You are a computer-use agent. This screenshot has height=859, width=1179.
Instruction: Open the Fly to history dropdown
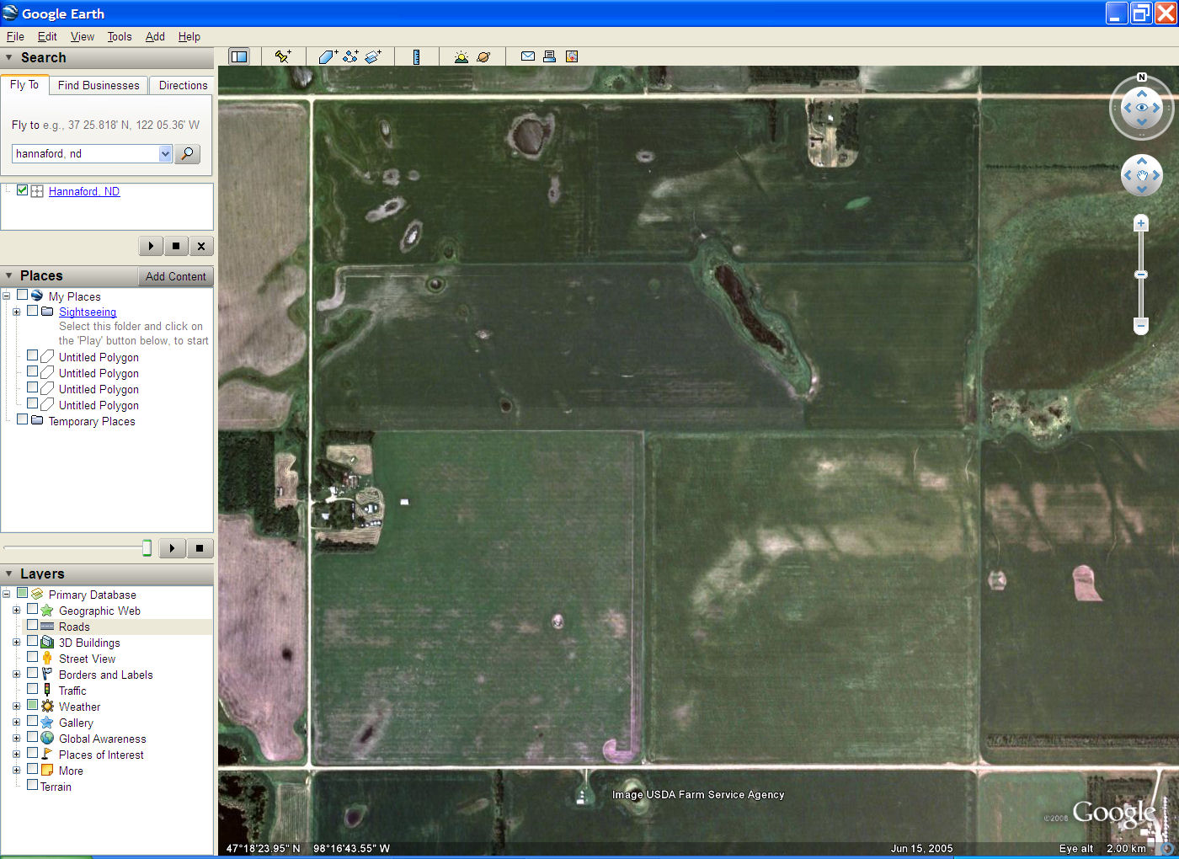pos(165,153)
